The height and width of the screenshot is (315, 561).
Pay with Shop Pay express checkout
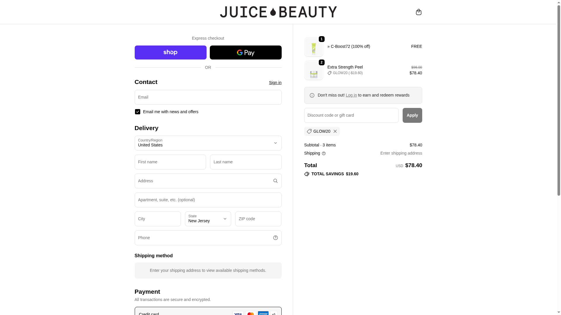click(170, 52)
